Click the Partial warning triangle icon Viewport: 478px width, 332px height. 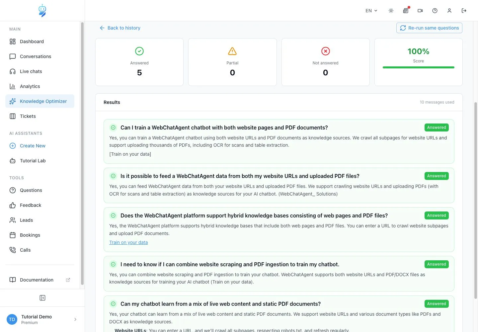232,51
